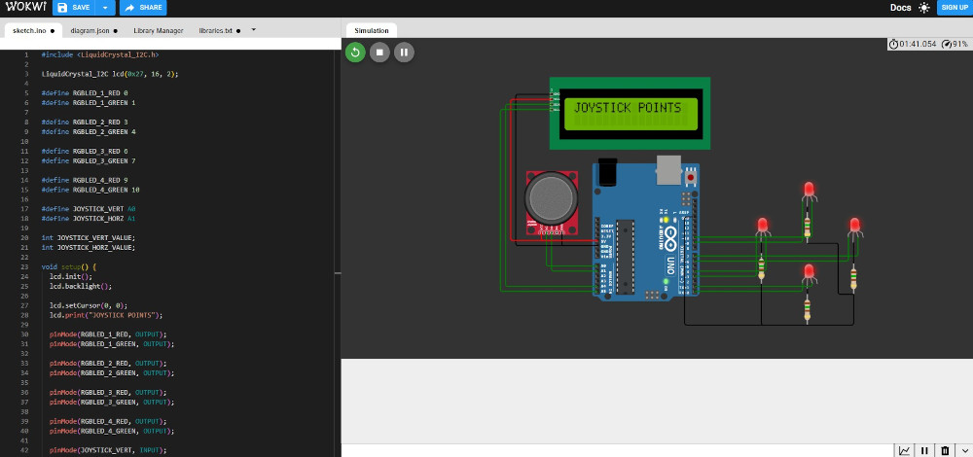Select the rightmost red LED

(854, 227)
